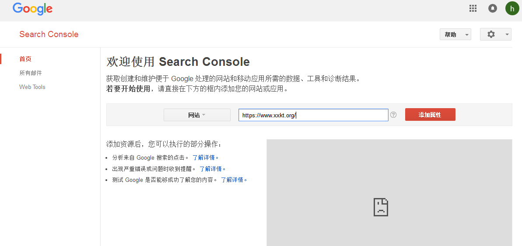Select Web Tools in the sidebar
Image resolution: width=522 pixels, height=246 pixels.
point(32,87)
